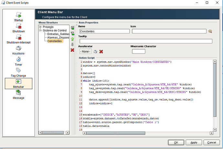
Task: Click the Cancel button
Action: (212, 143)
